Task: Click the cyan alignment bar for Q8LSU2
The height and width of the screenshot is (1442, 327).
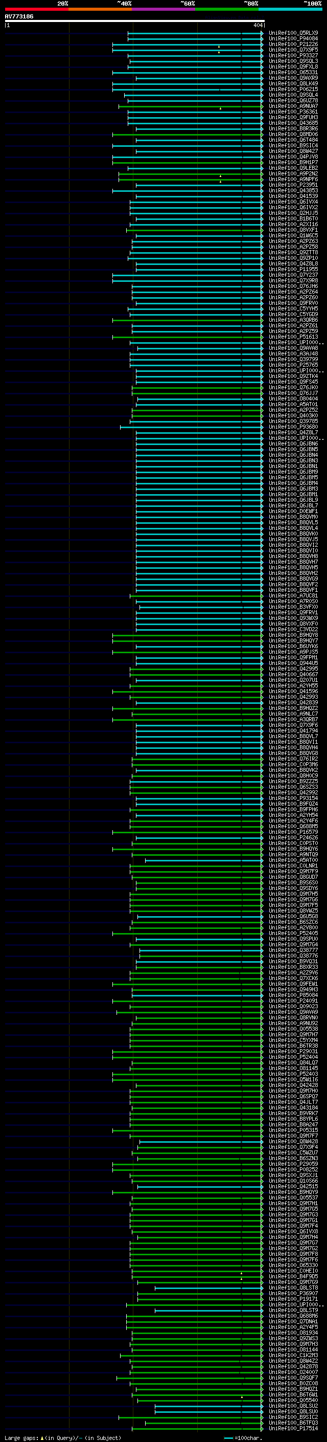Action: coord(208,1406)
